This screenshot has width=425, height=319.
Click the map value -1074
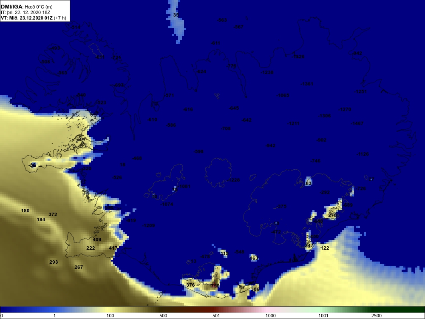[167, 204]
